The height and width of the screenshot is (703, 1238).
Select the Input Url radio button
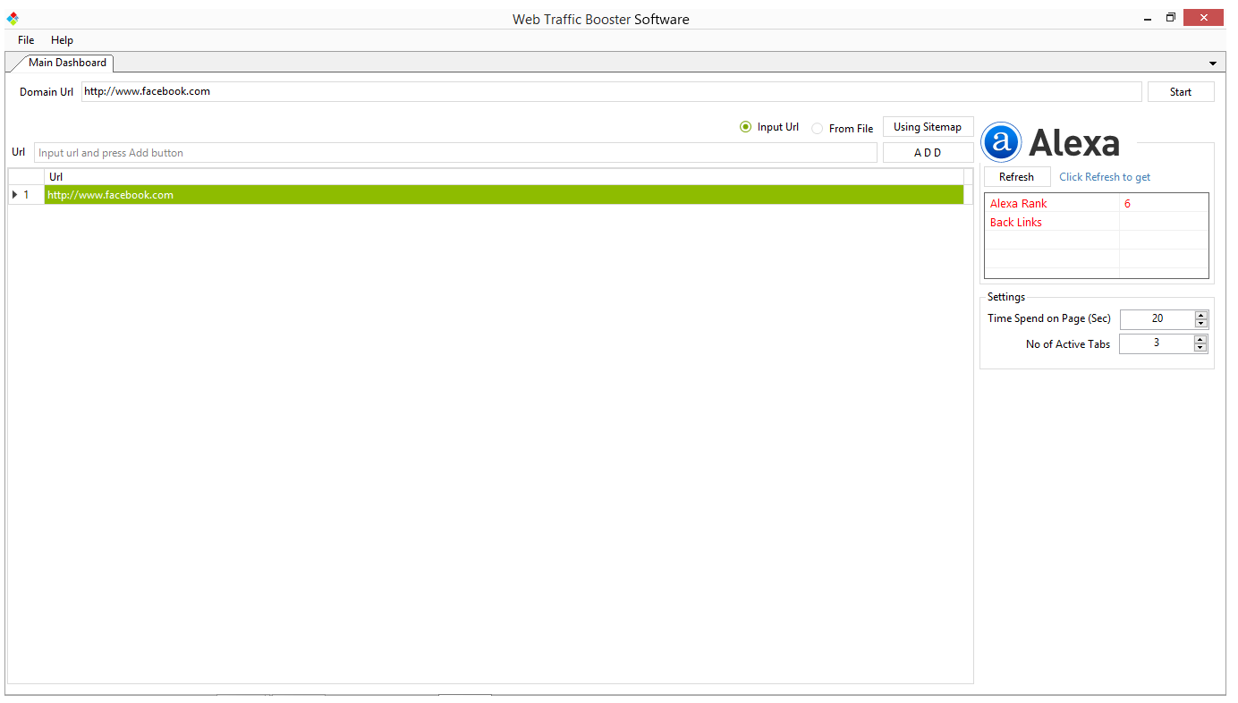pos(746,127)
